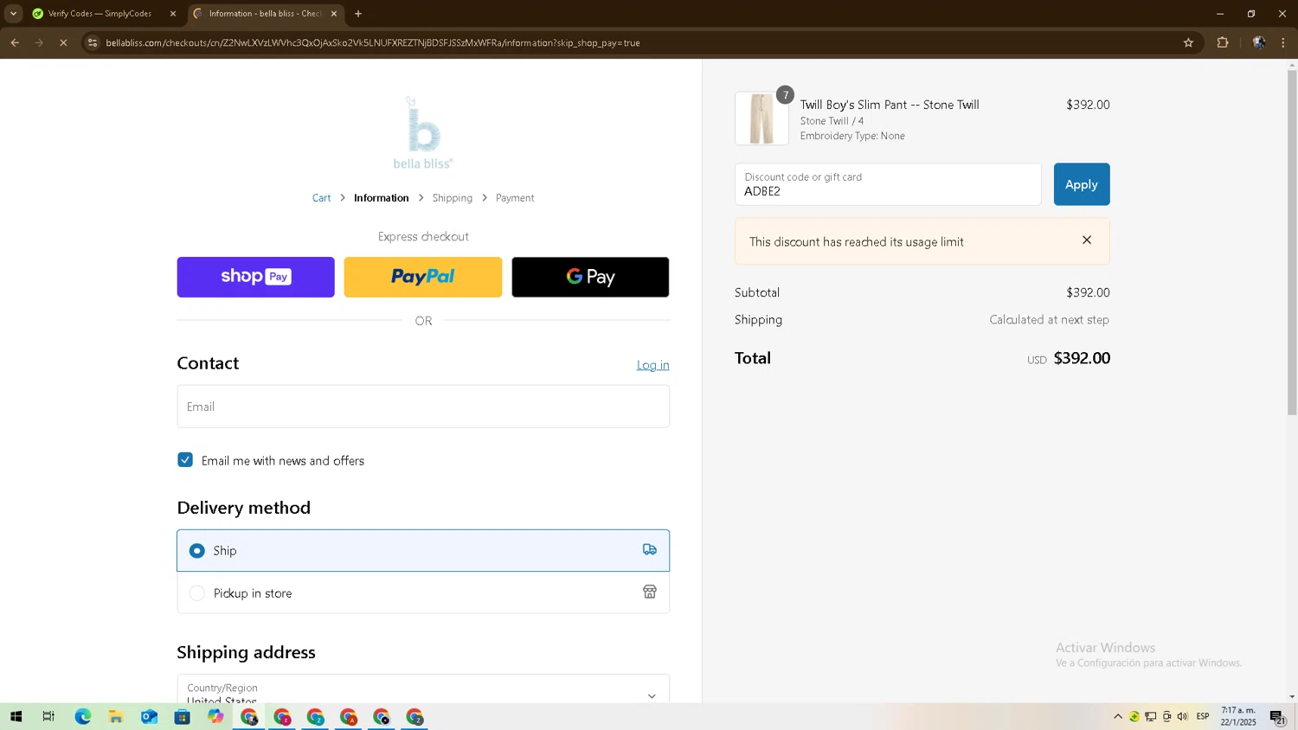View site information icon in address bar
Screen dimensions: 1298x730
pyautogui.click(x=93, y=42)
